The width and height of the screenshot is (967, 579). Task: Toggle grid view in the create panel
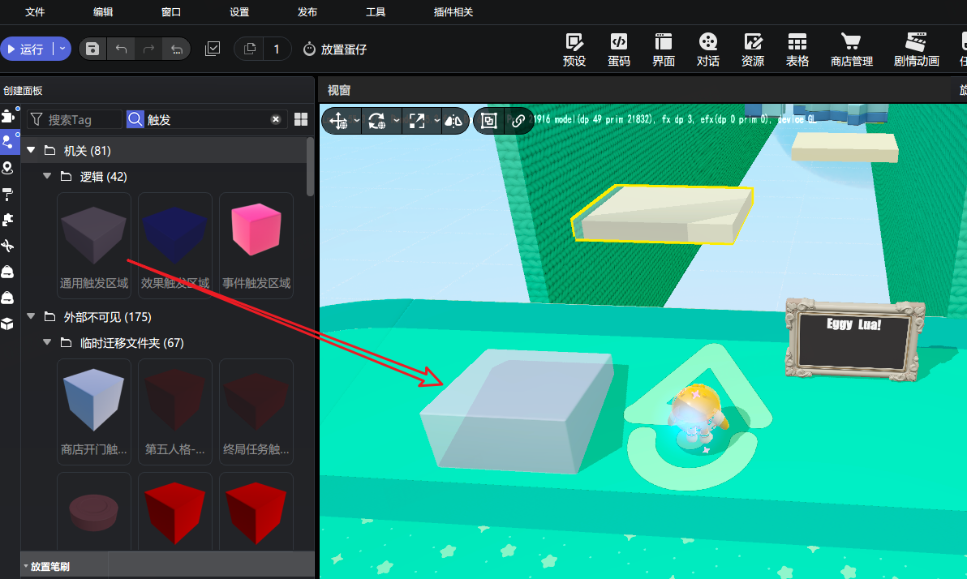[301, 119]
